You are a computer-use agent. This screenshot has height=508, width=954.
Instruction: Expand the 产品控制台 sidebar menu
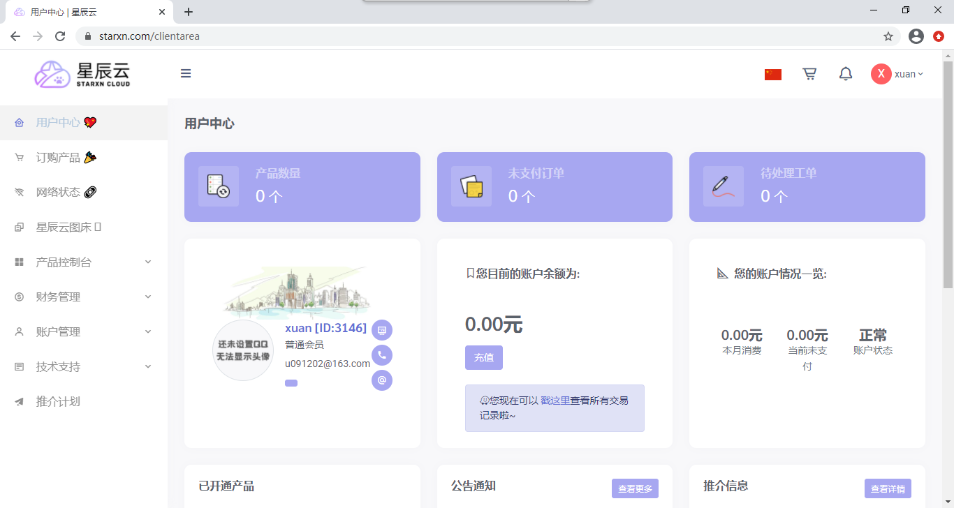tap(84, 262)
